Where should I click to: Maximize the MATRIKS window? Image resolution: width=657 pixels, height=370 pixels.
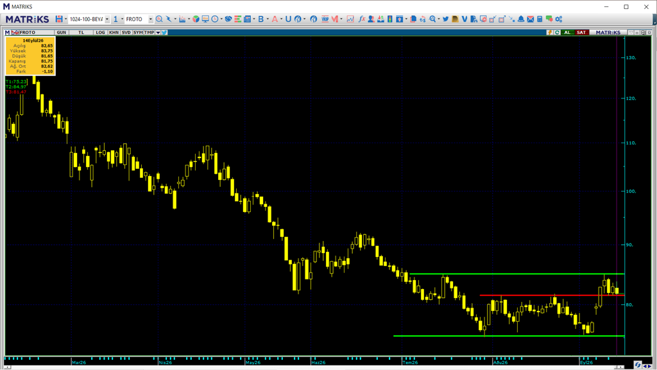tap(626, 6)
